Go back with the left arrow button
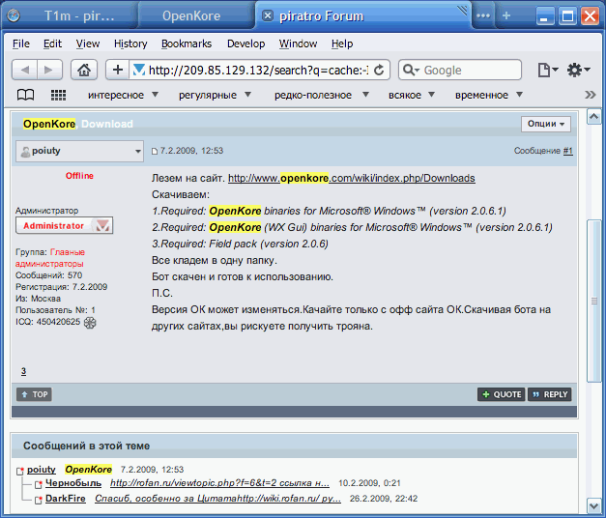The width and height of the screenshot is (606, 518). point(25,70)
